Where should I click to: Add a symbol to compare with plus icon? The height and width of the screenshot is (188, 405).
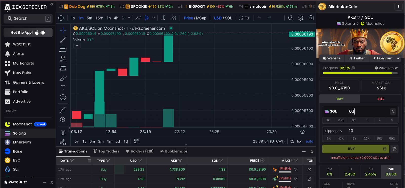pyautogui.click(x=61, y=18)
